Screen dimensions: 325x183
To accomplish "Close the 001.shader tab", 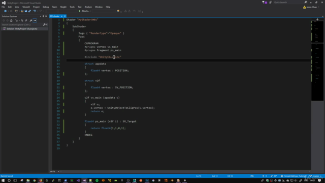I will pyautogui.click(x=64, y=16).
